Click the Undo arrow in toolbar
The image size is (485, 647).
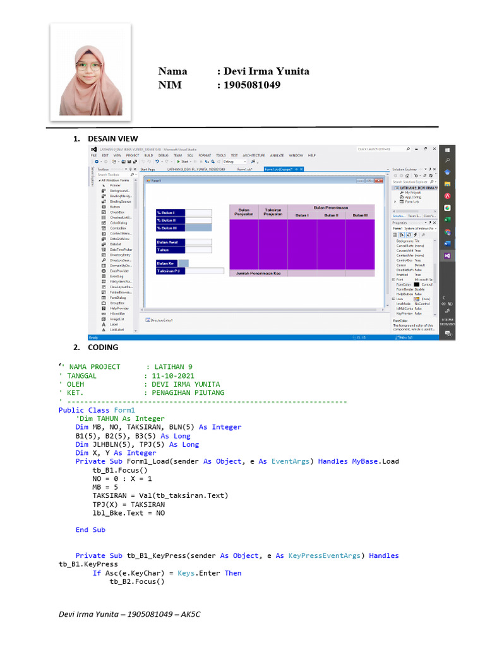click(x=157, y=162)
